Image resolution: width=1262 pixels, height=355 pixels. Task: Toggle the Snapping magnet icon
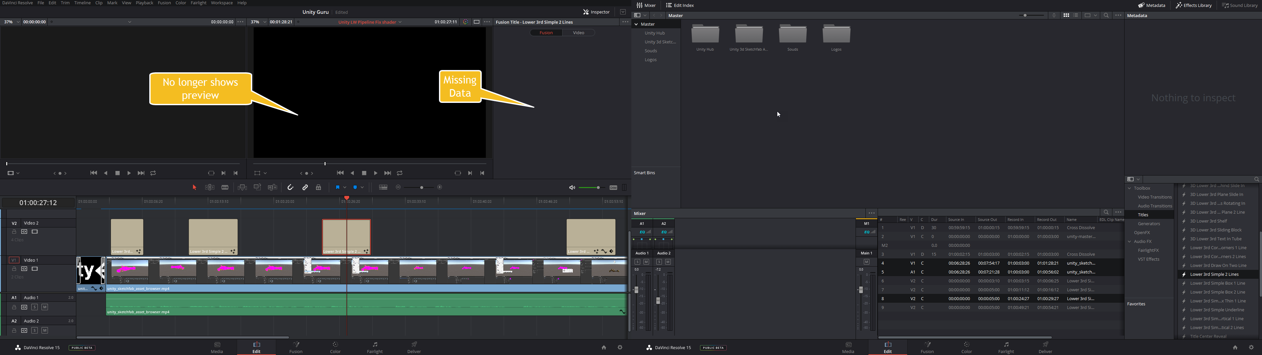coord(291,188)
